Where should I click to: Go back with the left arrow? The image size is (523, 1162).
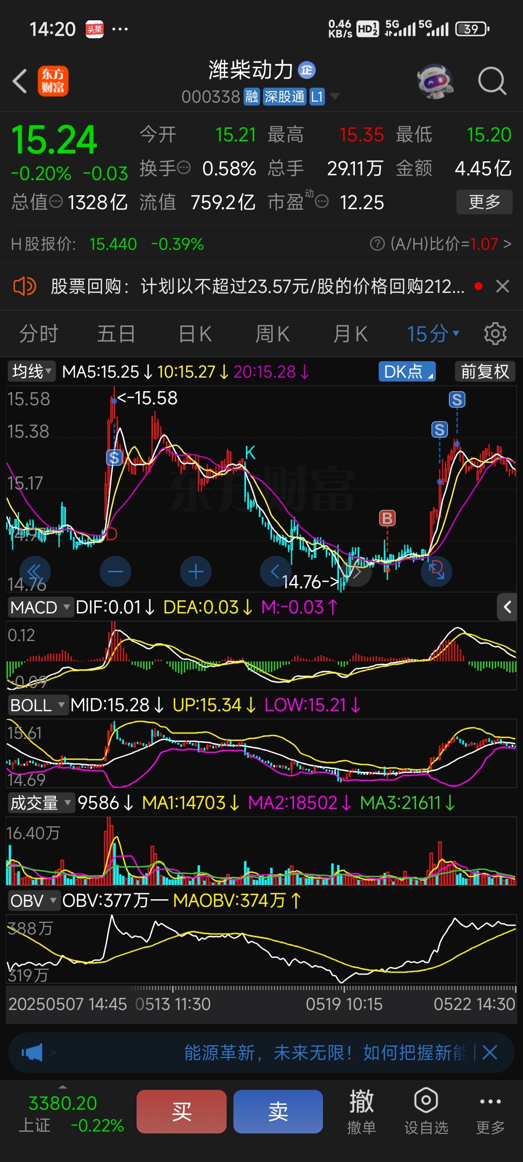19,81
